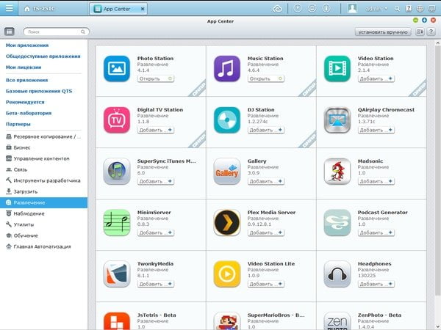This screenshot has width=441, height=330.
Task: Open the top bar search magnifier
Action: [x=397, y=9]
